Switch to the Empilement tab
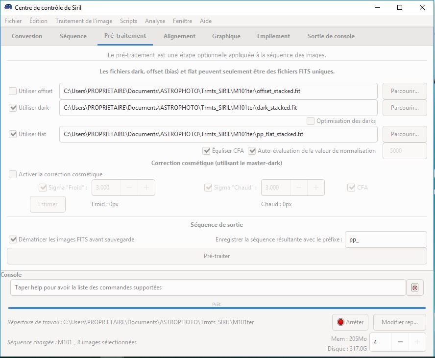435x358 pixels. click(273, 36)
